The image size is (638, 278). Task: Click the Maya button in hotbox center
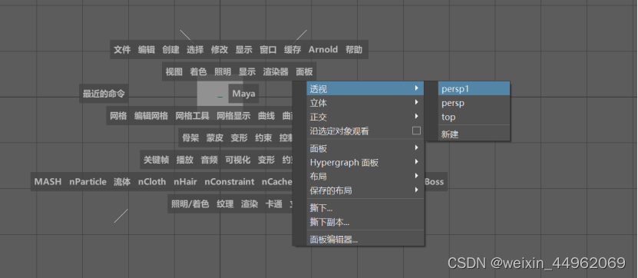pos(243,94)
